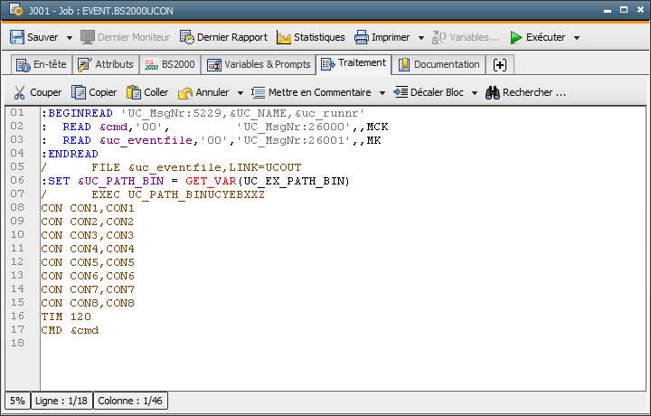Image resolution: width=651 pixels, height=416 pixels.
Task: Click the CON CON6,CON6 line
Action: [88, 276]
